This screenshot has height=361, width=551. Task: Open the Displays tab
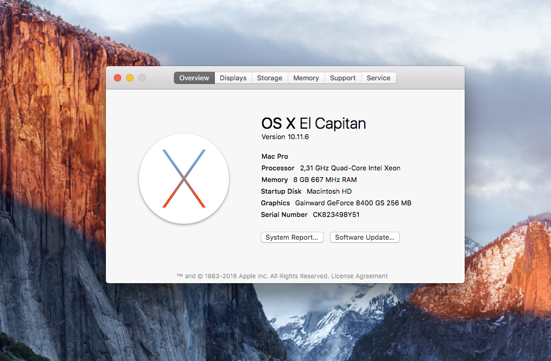(x=233, y=78)
